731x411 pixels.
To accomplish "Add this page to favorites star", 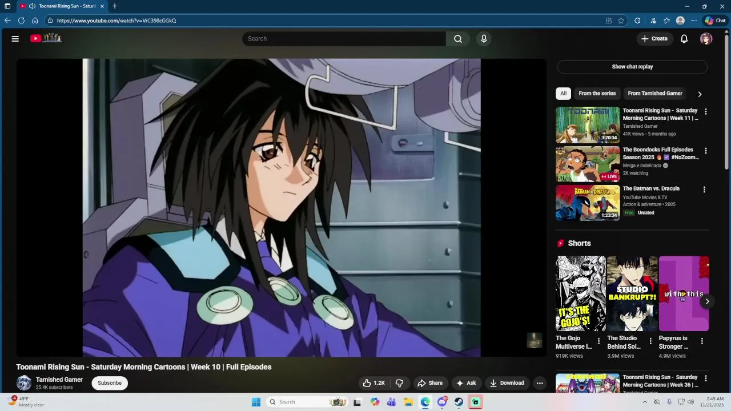I will point(621,21).
